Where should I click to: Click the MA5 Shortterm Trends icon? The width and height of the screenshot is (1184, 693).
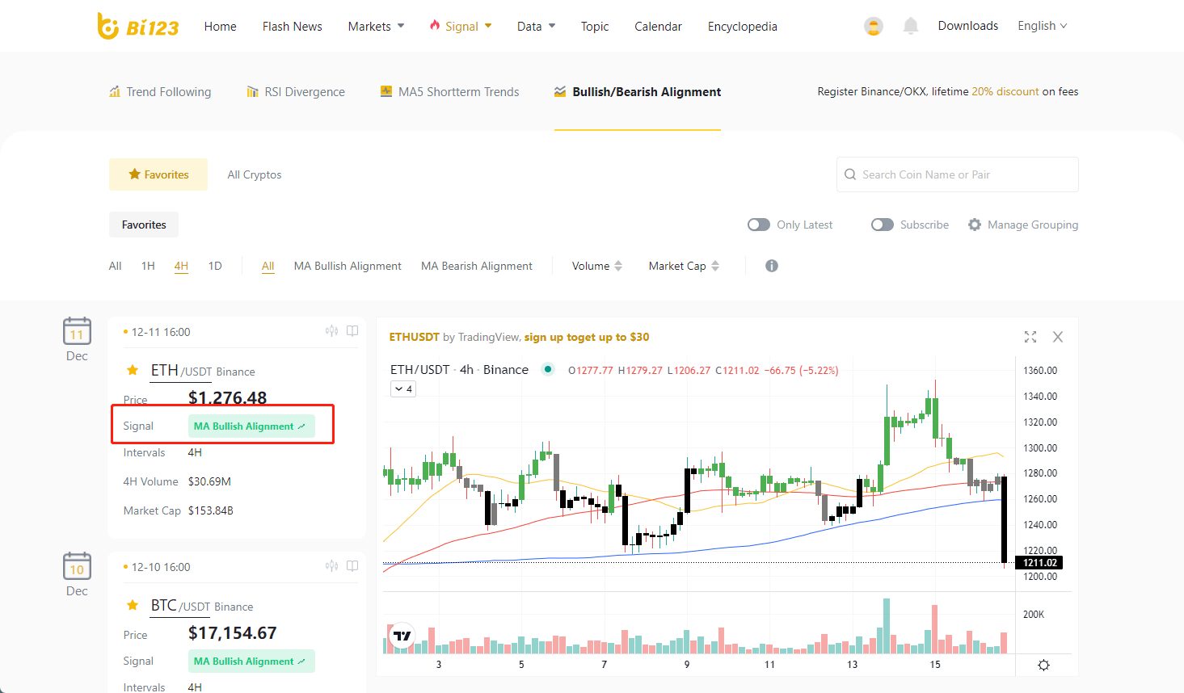386,91
